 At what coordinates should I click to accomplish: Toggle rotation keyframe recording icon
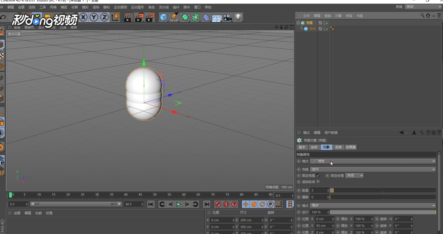click(262, 204)
